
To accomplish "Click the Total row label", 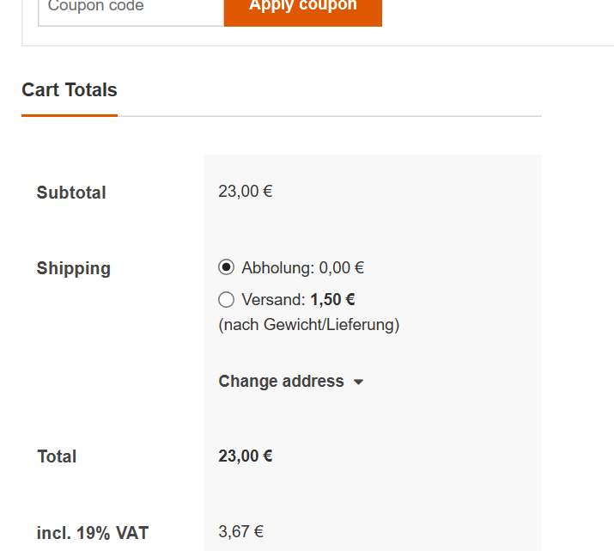I will point(57,456).
